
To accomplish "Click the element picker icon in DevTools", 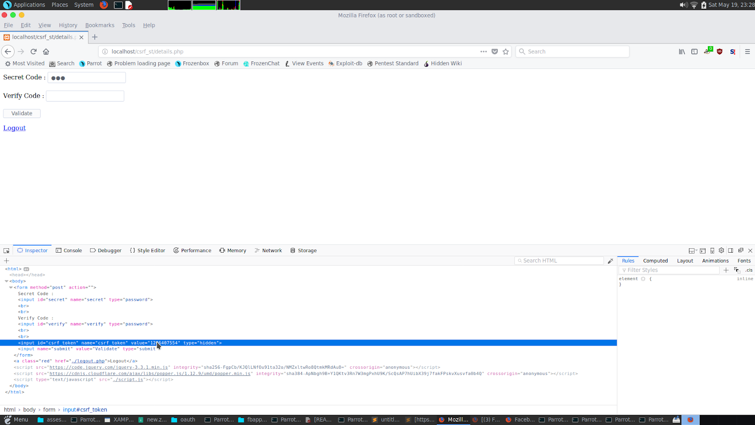I will coord(7,251).
